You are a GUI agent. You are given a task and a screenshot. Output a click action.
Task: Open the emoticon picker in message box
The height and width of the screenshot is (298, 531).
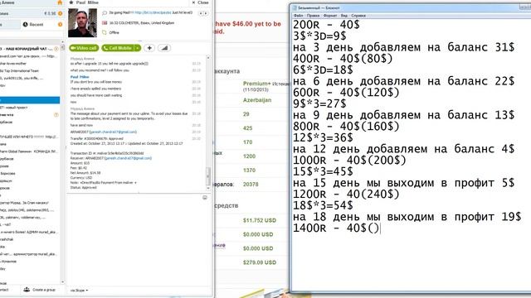coord(205,198)
